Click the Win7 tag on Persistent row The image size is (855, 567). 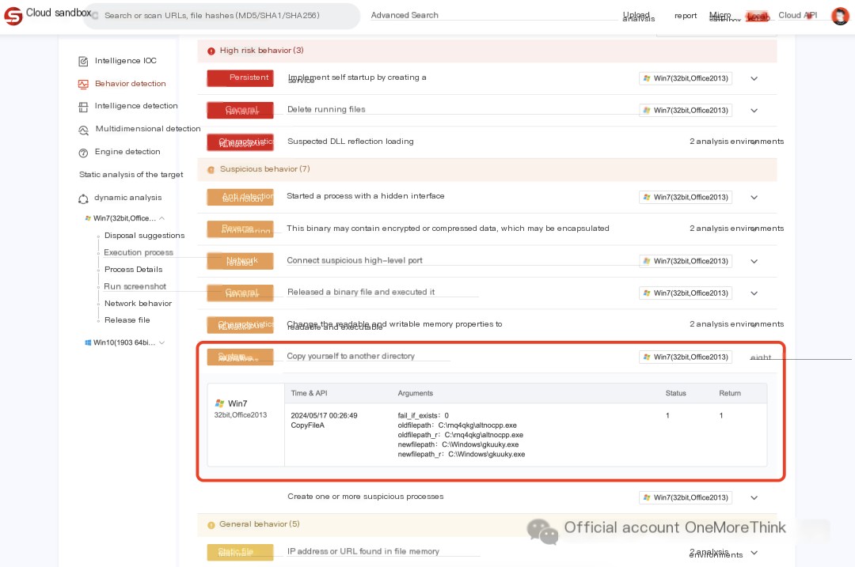point(685,79)
